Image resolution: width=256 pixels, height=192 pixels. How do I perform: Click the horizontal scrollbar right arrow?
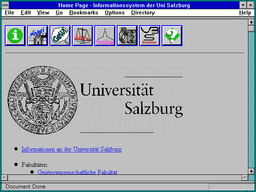coord(244,178)
